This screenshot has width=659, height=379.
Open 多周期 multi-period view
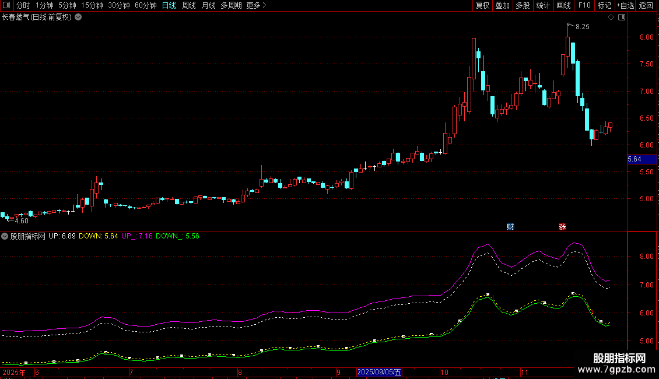pos(231,5)
